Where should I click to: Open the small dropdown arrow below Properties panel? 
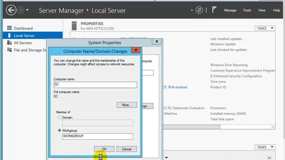166,158
